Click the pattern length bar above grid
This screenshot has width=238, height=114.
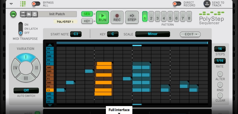coord(132,43)
